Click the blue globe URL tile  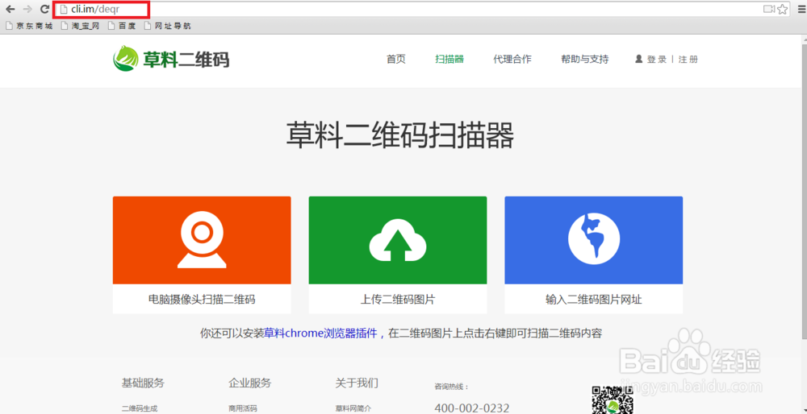point(593,240)
